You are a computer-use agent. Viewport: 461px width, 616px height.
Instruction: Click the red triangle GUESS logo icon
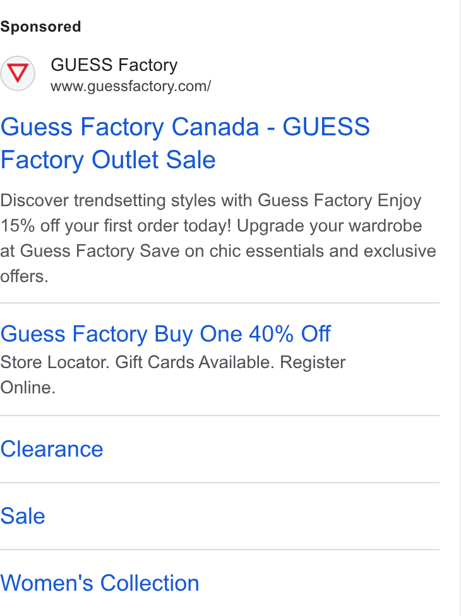pos(18,73)
